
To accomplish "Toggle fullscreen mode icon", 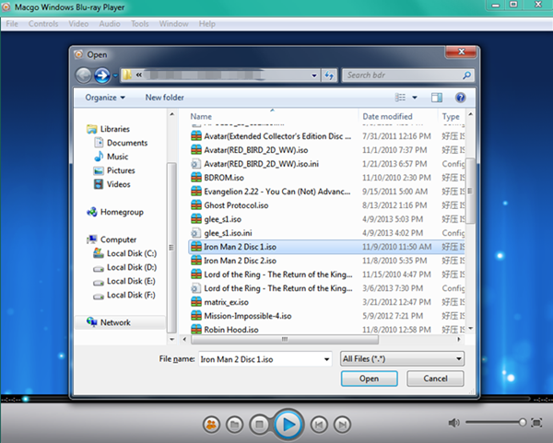I will tap(536, 422).
